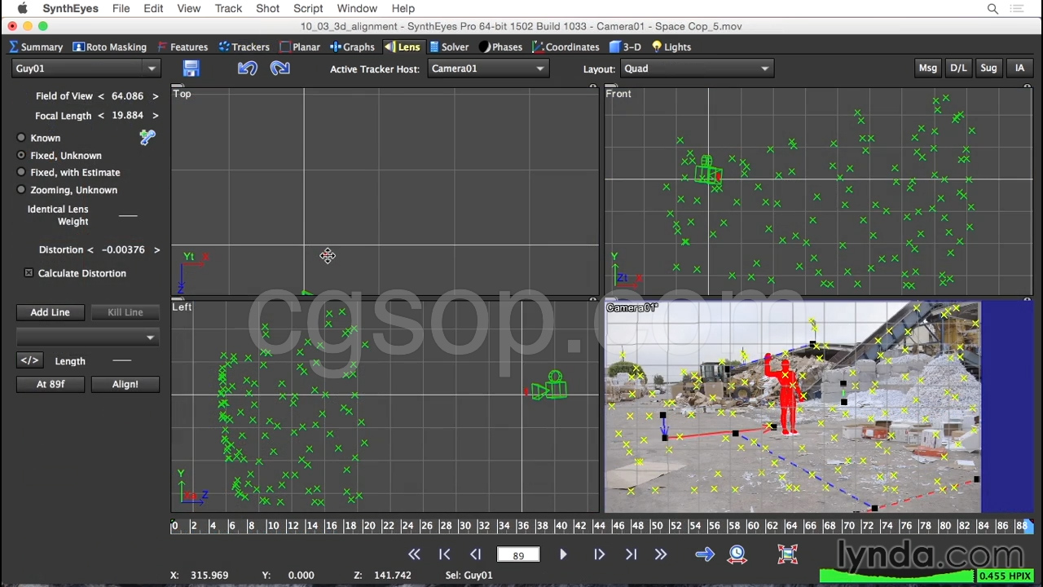Switch to the Lights tab
The image size is (1043, 587).
671,47
